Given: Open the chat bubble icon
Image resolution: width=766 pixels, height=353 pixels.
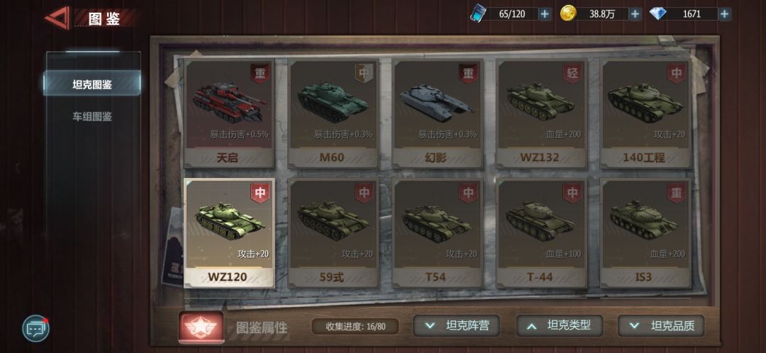Looking at the screenshot, I should click(x=35, y=329).
